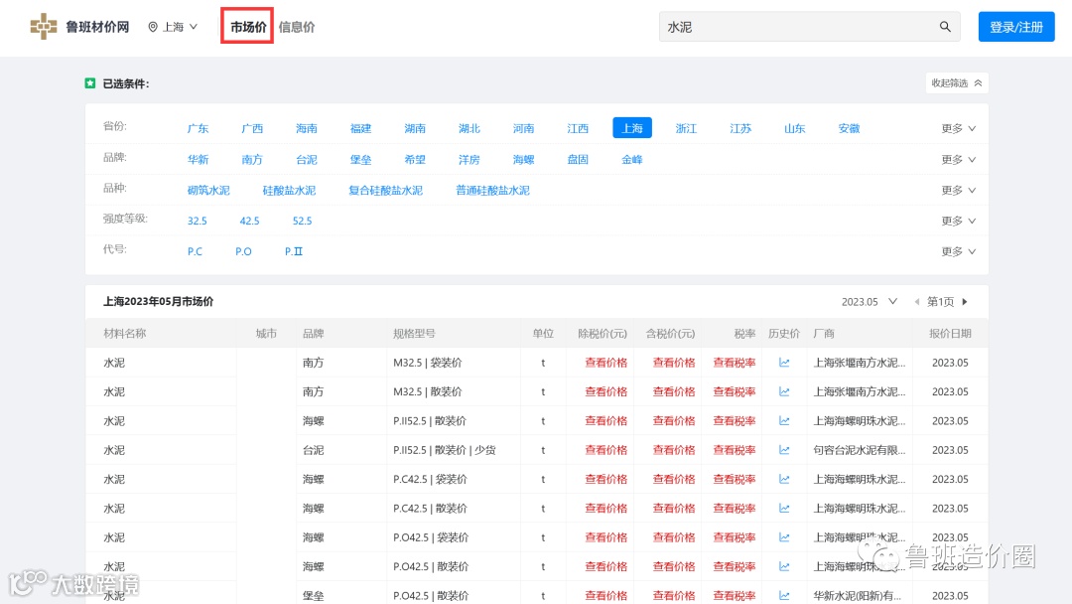Collapse filters with 收起筛选
Screen dimensions: 1072x604
point(957,82)
